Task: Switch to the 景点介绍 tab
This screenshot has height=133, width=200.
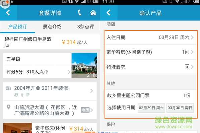Action: [52, 27]
